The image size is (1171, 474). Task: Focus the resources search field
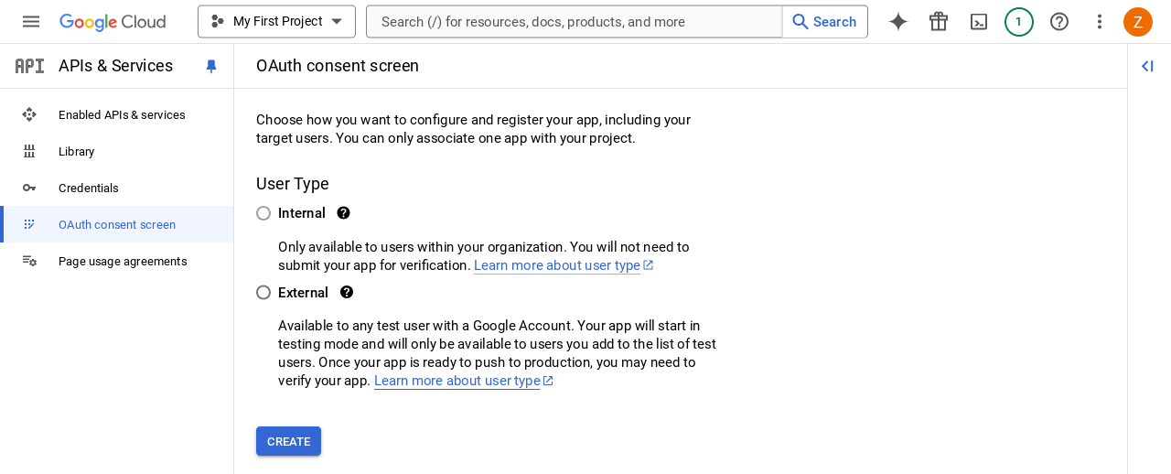(574, 22)
